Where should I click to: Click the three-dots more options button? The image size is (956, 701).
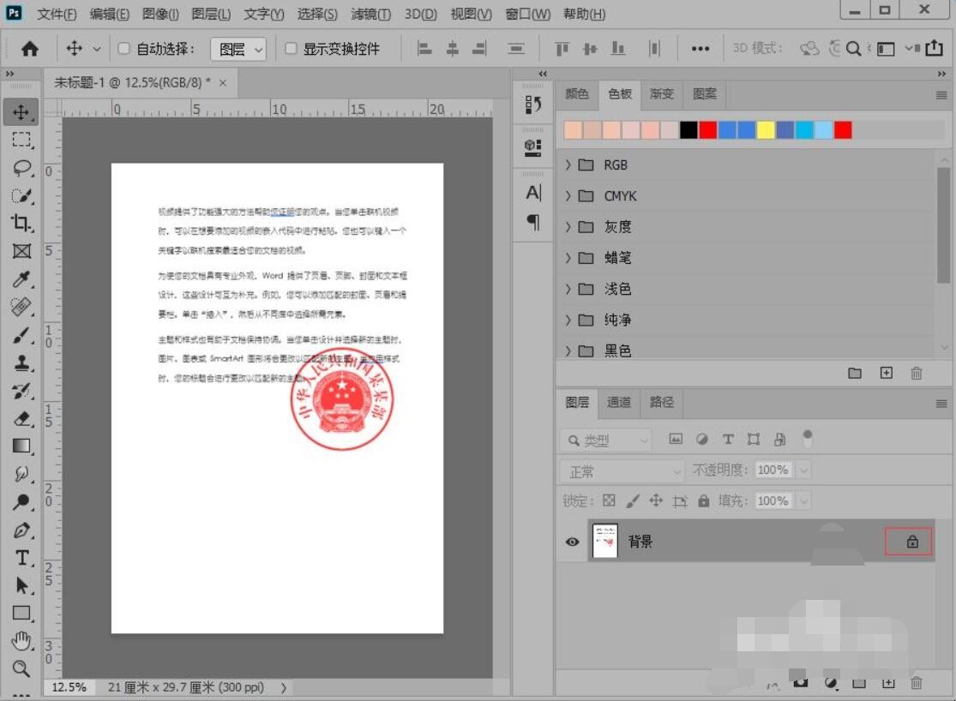(x=700, y=49)
